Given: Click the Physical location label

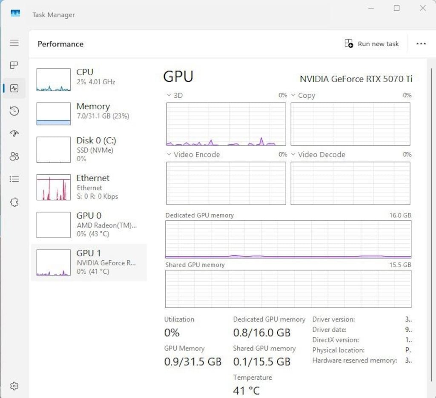Looking at the screenshot, I should point(338,350).
